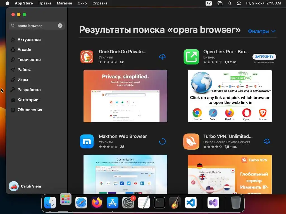
Task: Open the DuckDuckGo app icon
Action: click(87, 57)
